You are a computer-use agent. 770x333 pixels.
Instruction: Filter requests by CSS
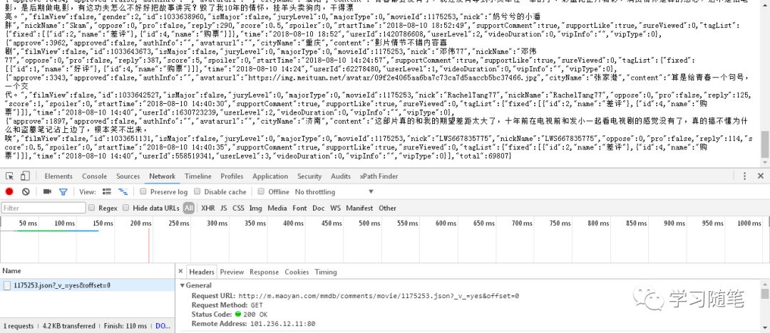coord(238,208)
